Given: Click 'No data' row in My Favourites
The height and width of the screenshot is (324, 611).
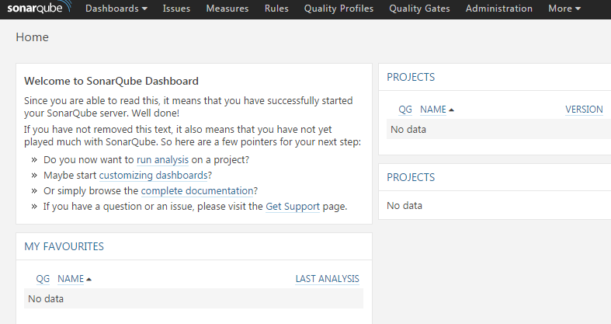Looking at the screenshot, I should [193, 298].
